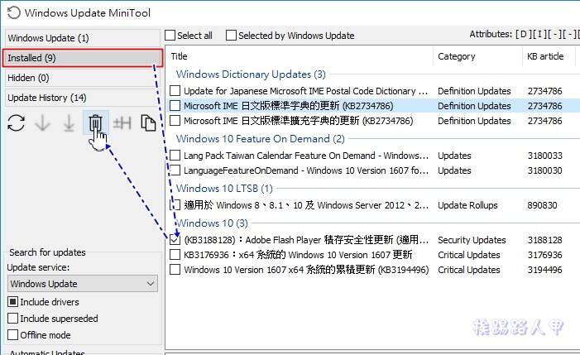Click the install updates arrow icon

69,123
